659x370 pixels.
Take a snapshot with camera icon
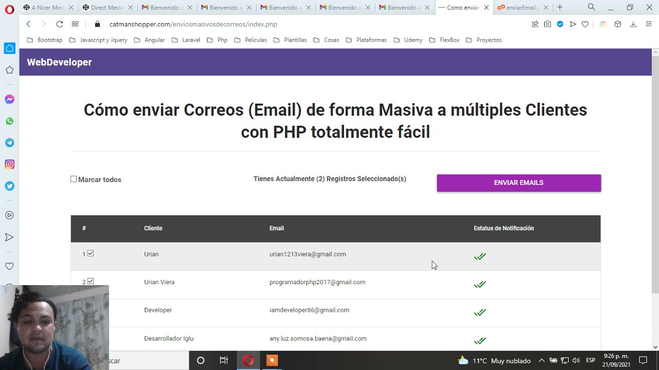point(547,24)
